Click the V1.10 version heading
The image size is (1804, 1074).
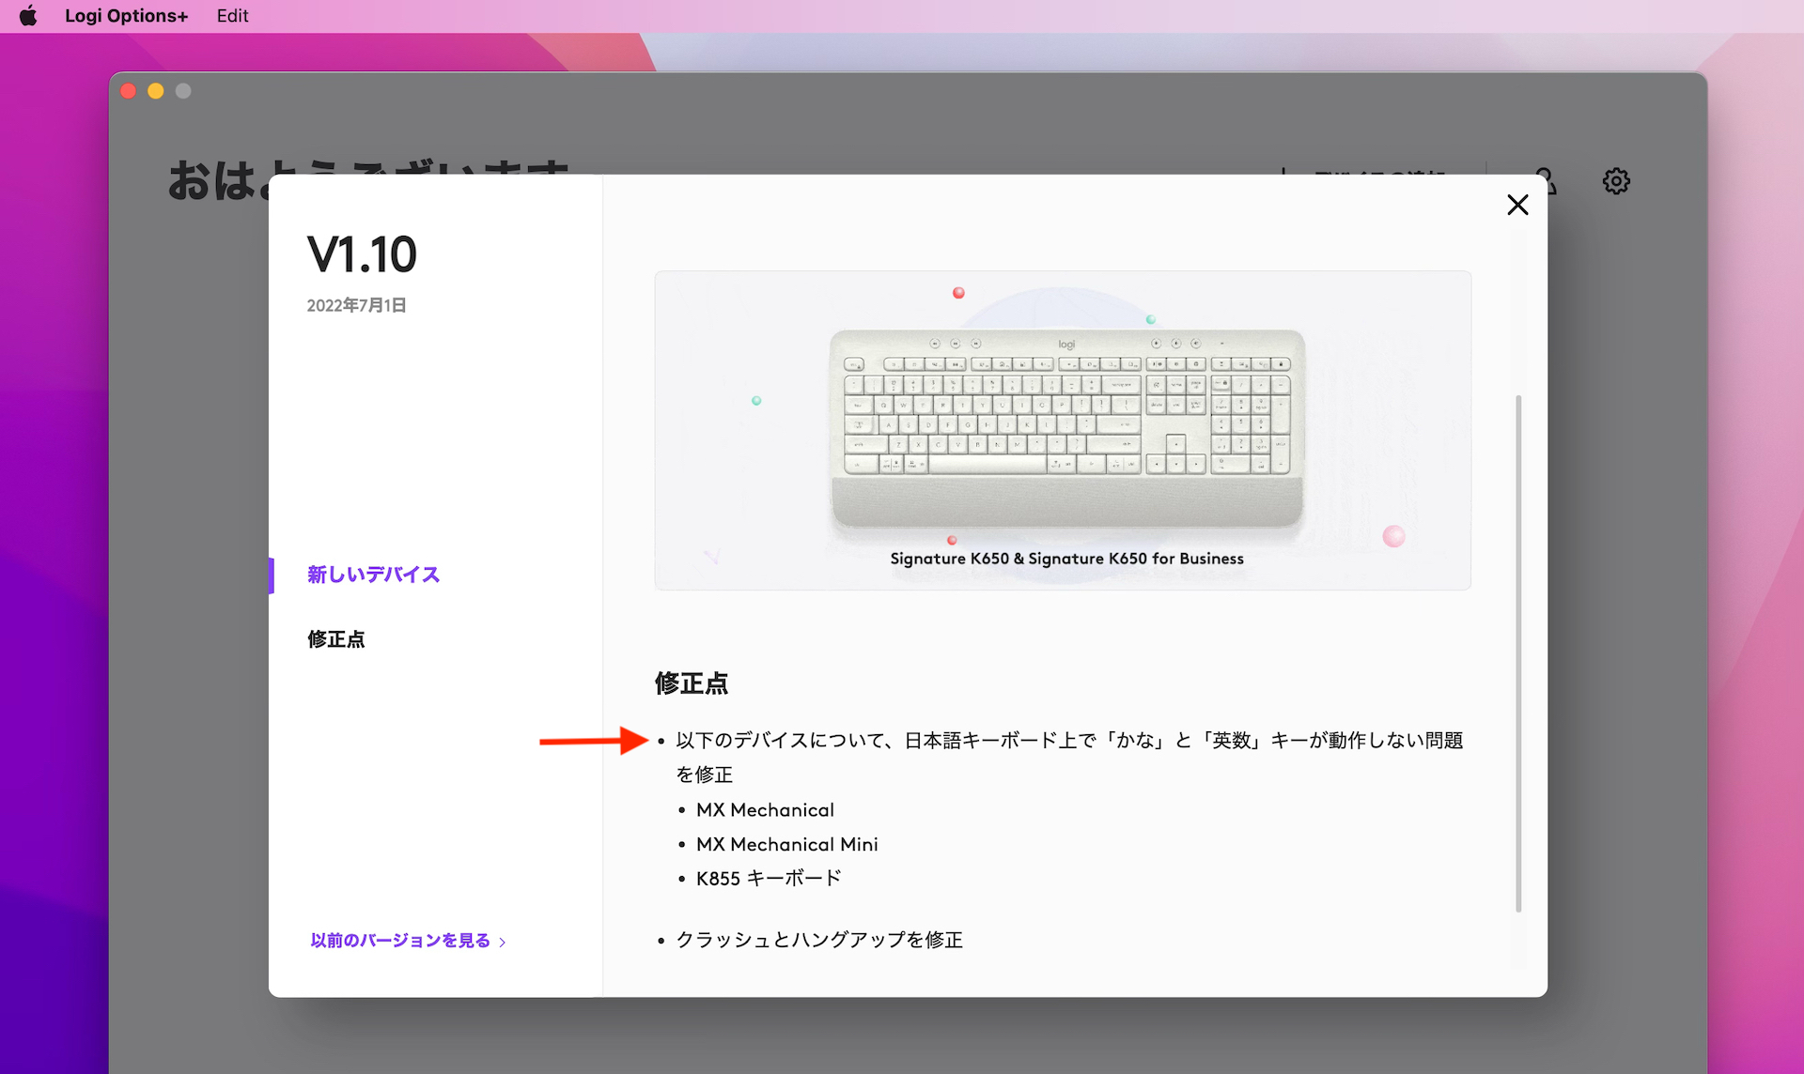point(362,254)
